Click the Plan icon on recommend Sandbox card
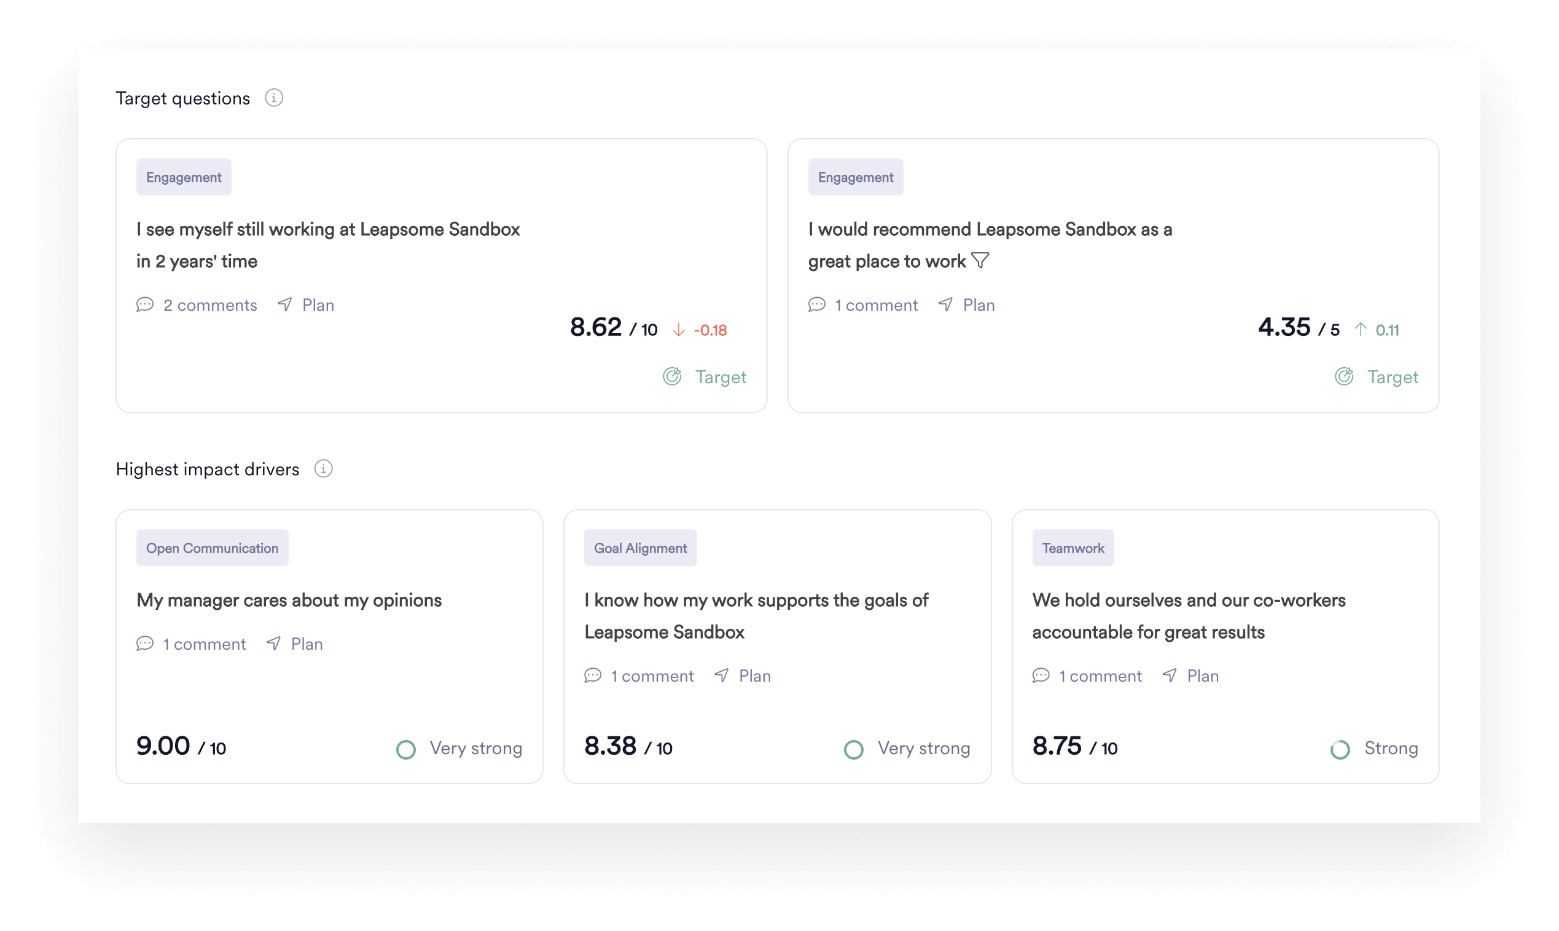1559x931 pixels. [x=947, y=304]
